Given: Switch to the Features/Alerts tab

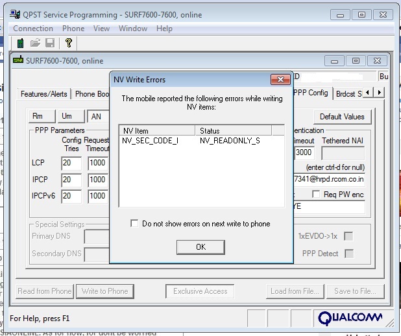Looking at the screenshot, I should point(43,94).
